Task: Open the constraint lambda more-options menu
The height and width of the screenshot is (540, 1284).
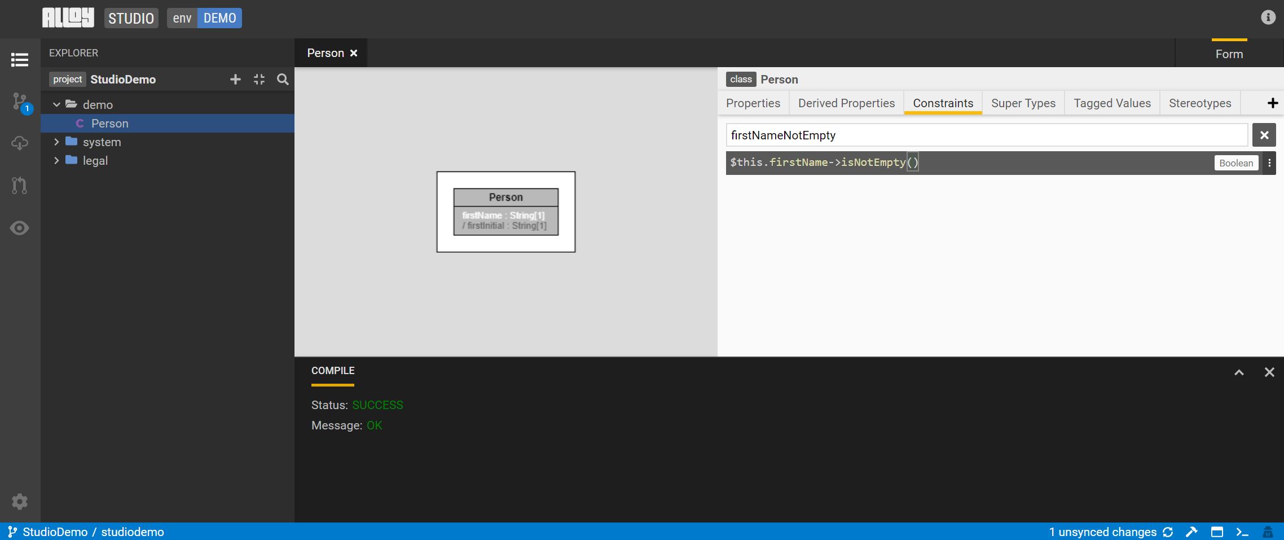Action: pos(1269,163)
